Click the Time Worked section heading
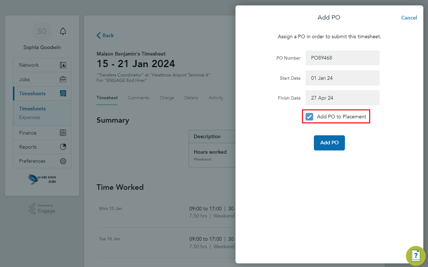The width and height of the screenshot is (428, 267). 120,187
